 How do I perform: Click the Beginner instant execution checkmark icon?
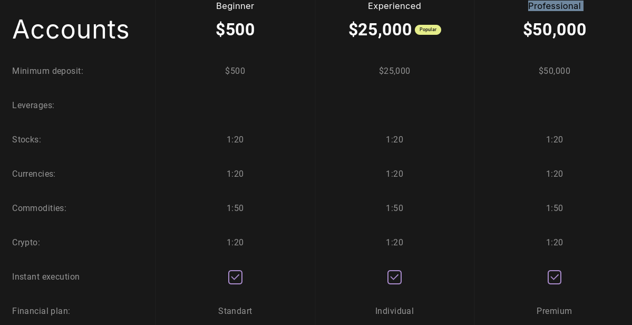tap(235, 277)
